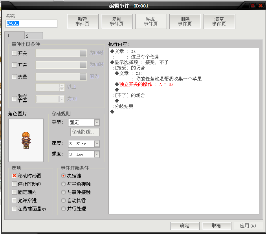Click the 名称 field containing EV001
The image size is (266, 234).
click(31, 24)
